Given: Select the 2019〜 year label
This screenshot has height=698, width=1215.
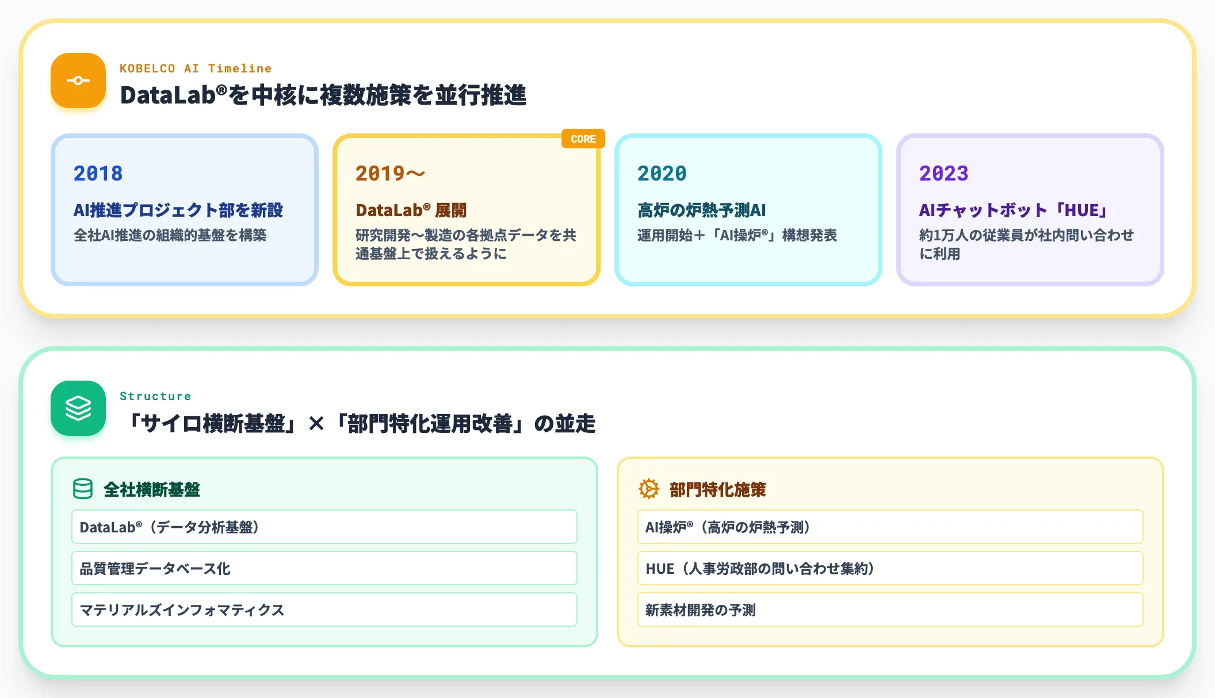Looking at the screenshot, I should [390, 174].
